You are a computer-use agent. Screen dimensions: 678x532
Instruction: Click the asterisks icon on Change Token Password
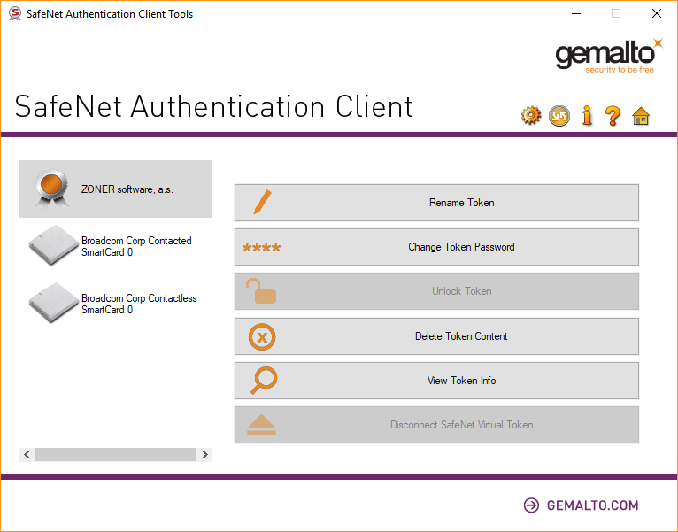click(261, 248)
